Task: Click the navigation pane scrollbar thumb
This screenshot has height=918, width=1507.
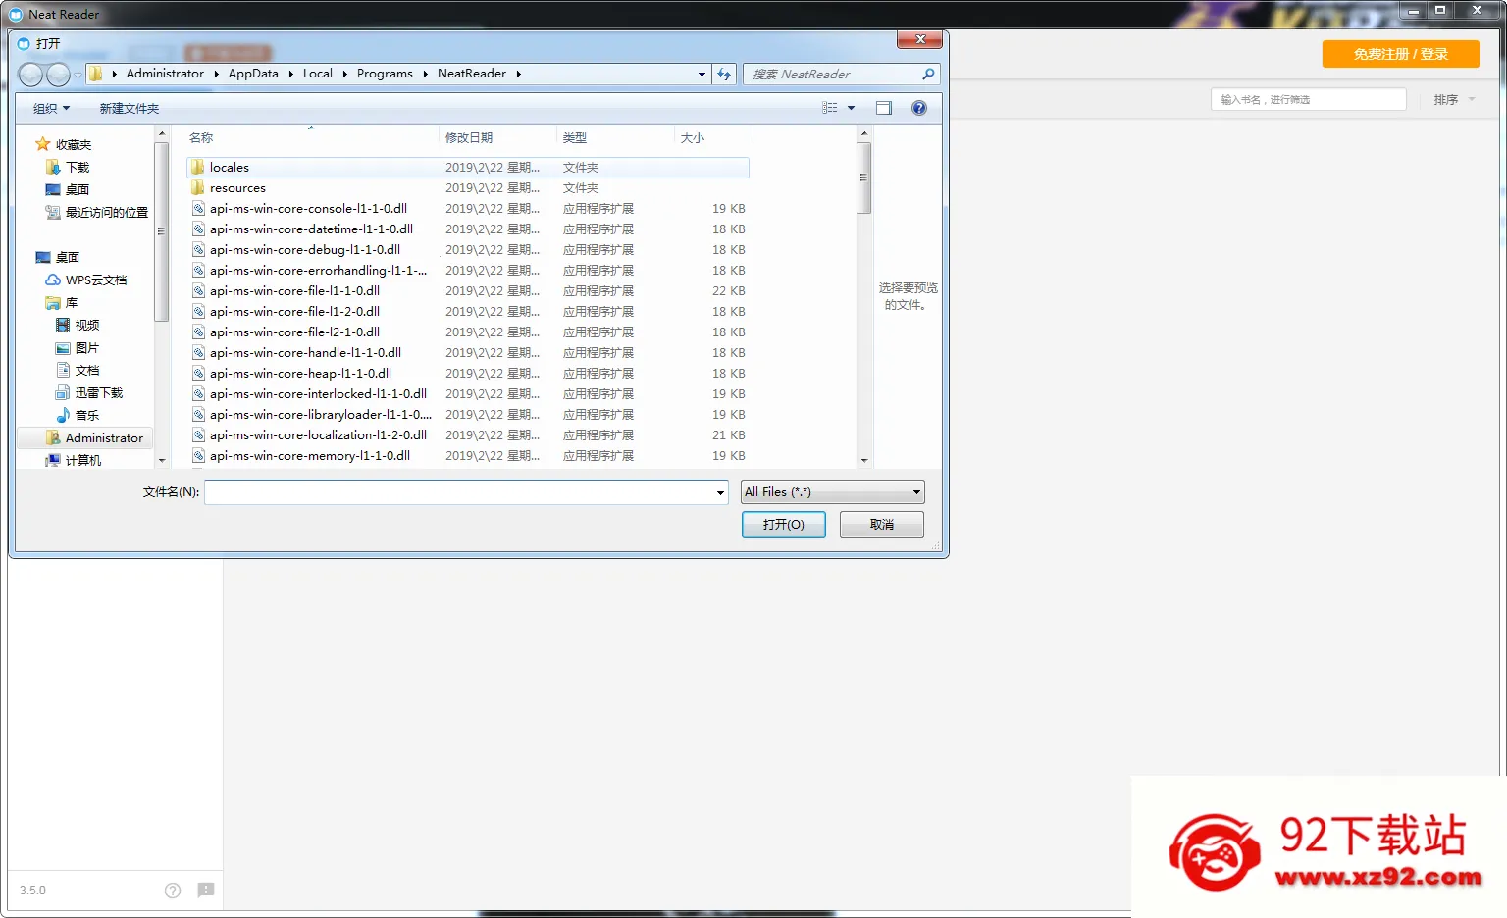Action: click(x=161, y=231)
